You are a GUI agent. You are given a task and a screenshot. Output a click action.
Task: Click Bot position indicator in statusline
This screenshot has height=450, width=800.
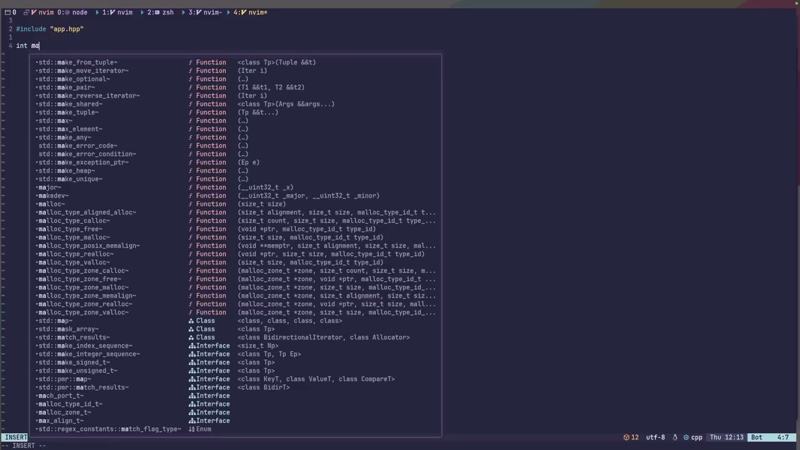point(756,437)
